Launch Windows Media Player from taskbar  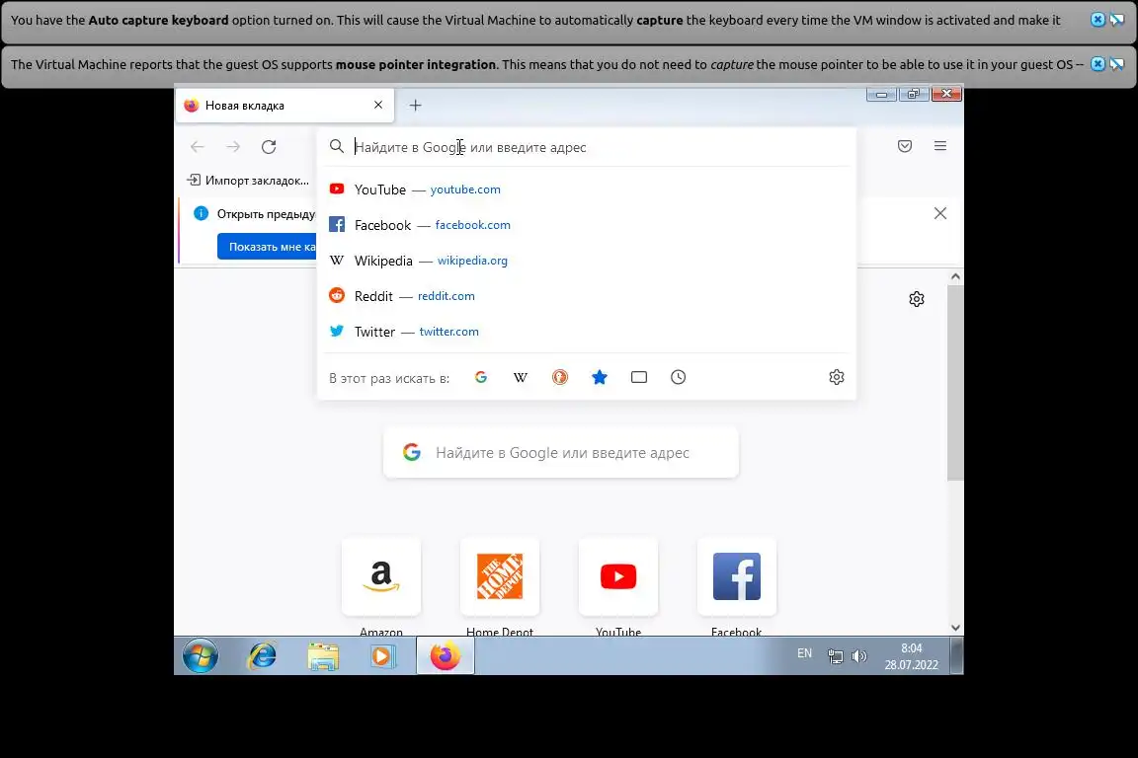[x=382, y=656]
